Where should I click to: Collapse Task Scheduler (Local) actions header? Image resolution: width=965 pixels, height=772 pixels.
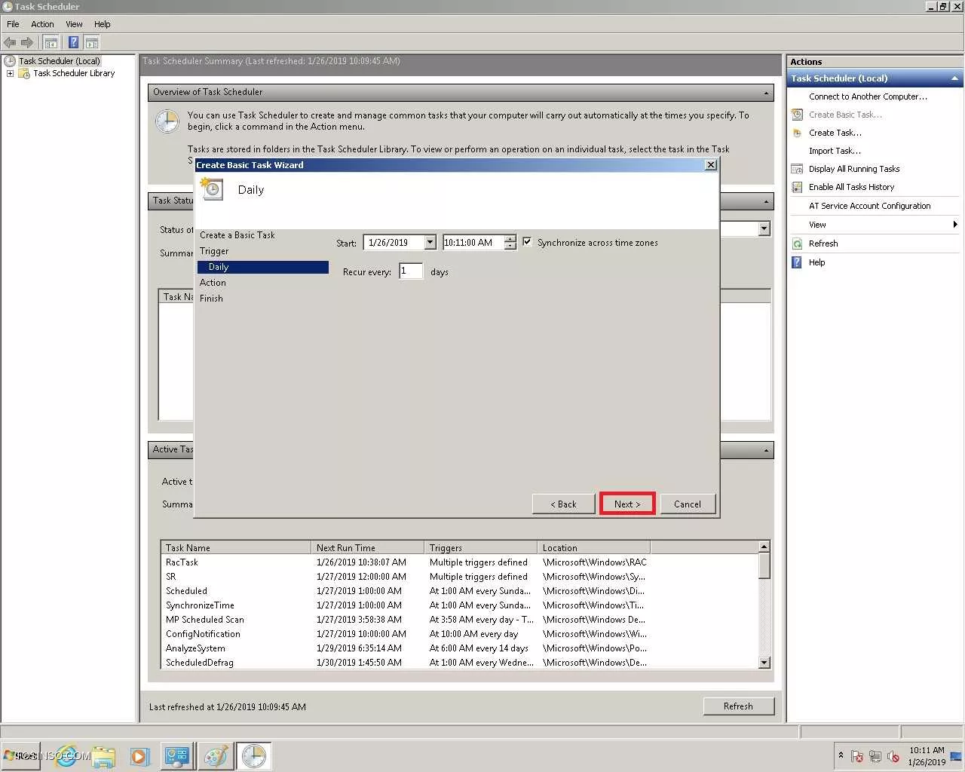click(x=954, y=78)
